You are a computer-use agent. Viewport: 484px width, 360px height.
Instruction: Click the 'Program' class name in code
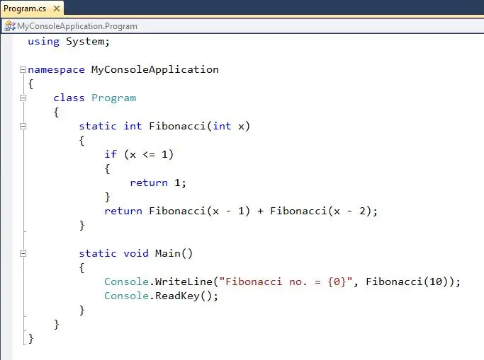[x=113, y=98]
